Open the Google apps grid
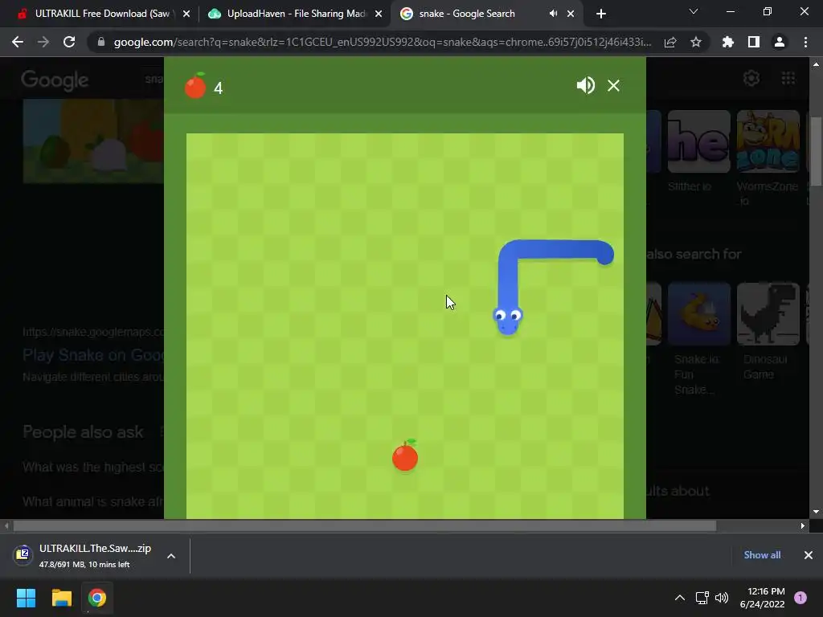The width and height of the screenshot is (823, 617). pos(788,78)
